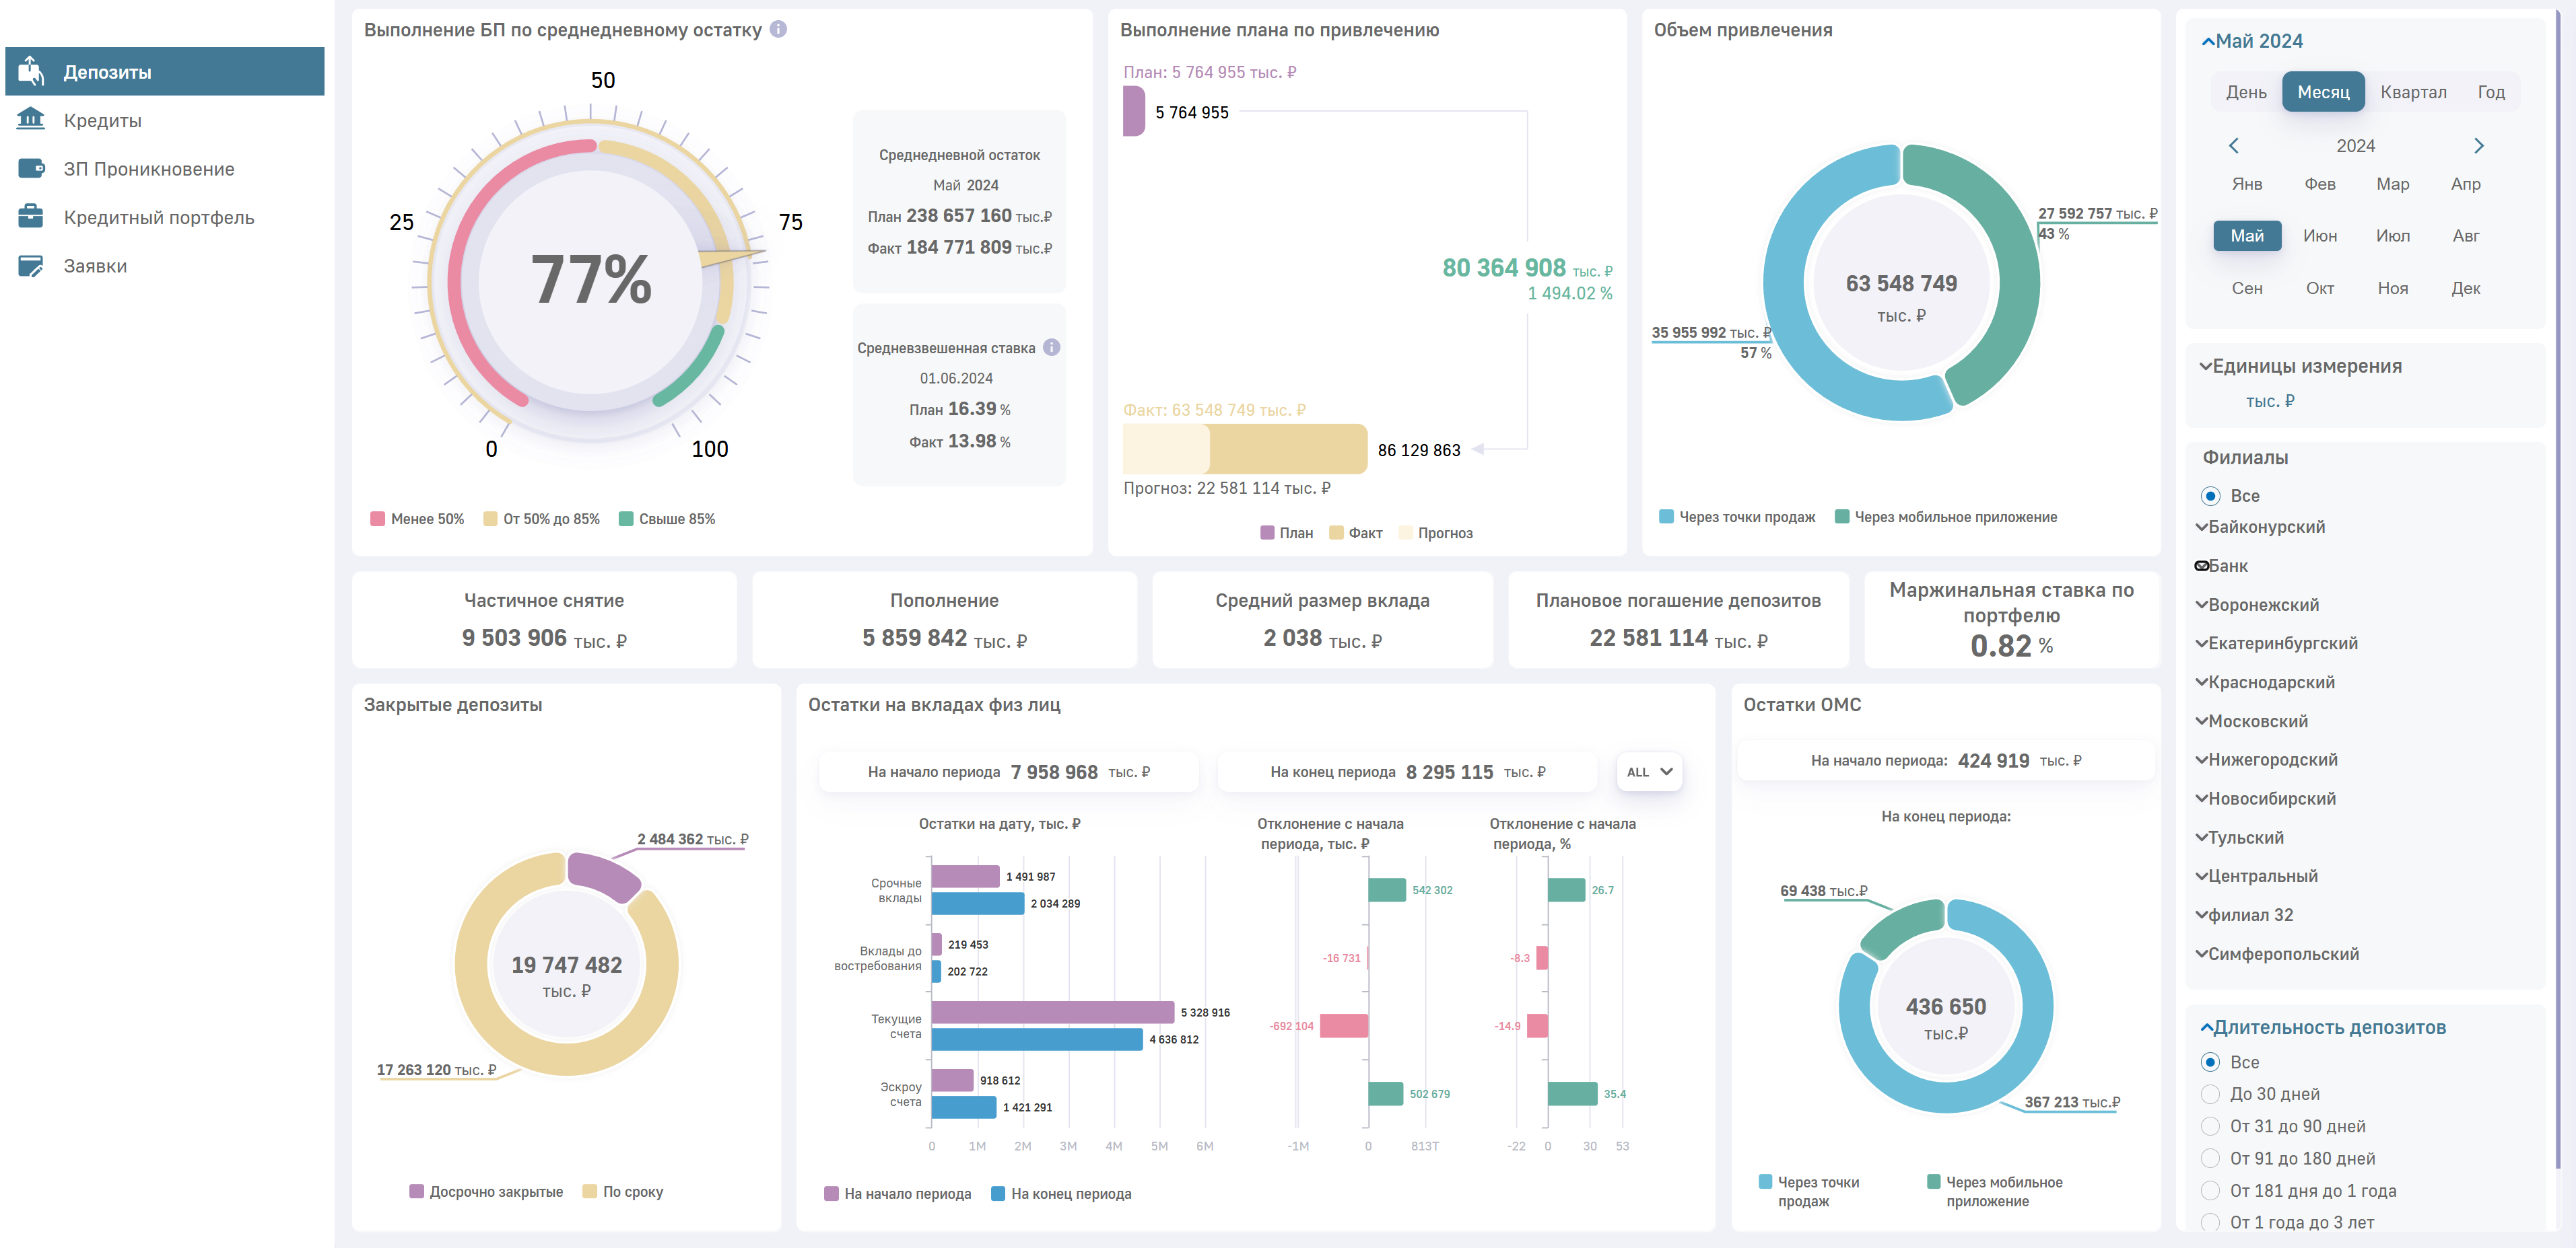Click the Deposits icon in the sidebar
The height and width of the screenshot is (1248, 2576).
(31, 71)
